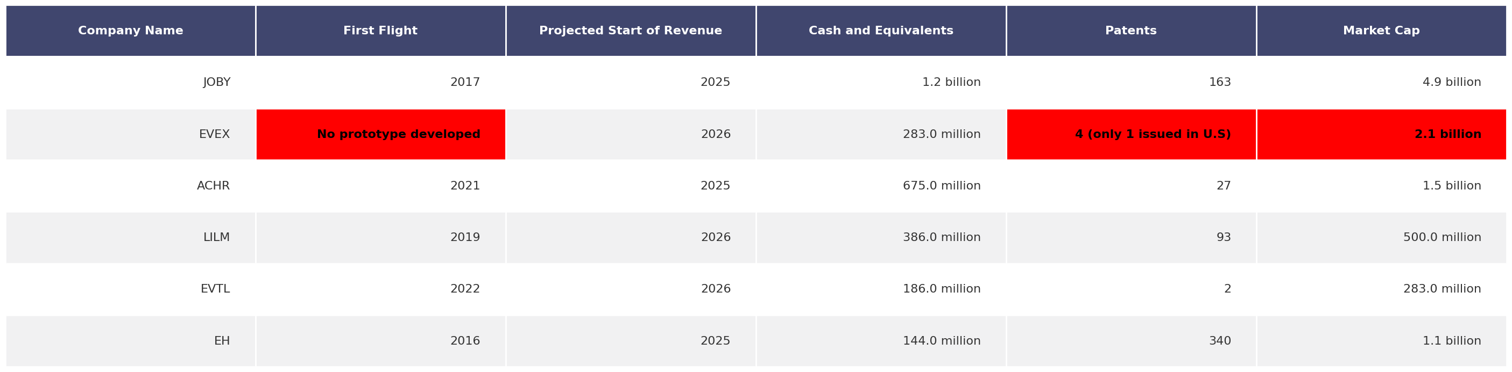Click the 186.0 million cash cell

click(x=881, y=289)
